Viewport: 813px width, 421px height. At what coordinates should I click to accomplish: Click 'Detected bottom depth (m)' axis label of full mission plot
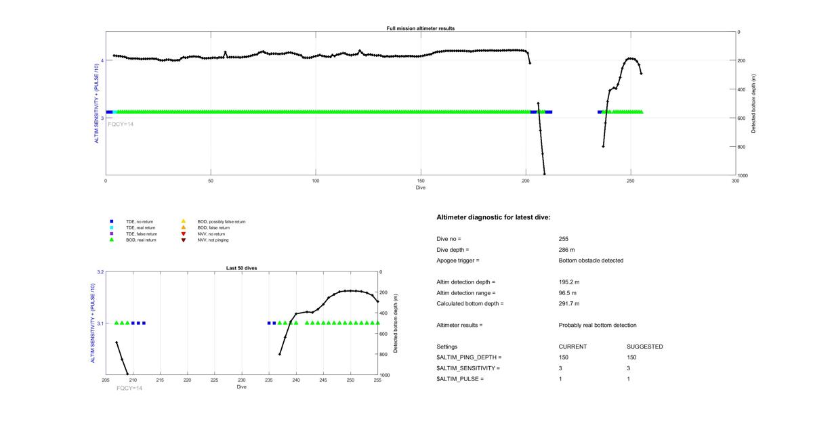(753, 103)
